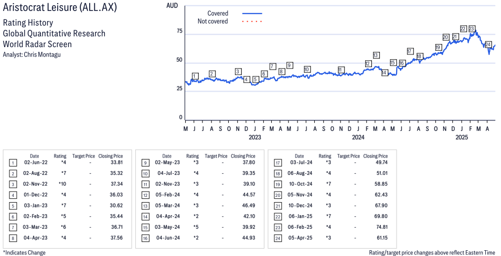Select chart marker 24 near April 2025
Screen dimensions: 501x256
click(488, 44)
